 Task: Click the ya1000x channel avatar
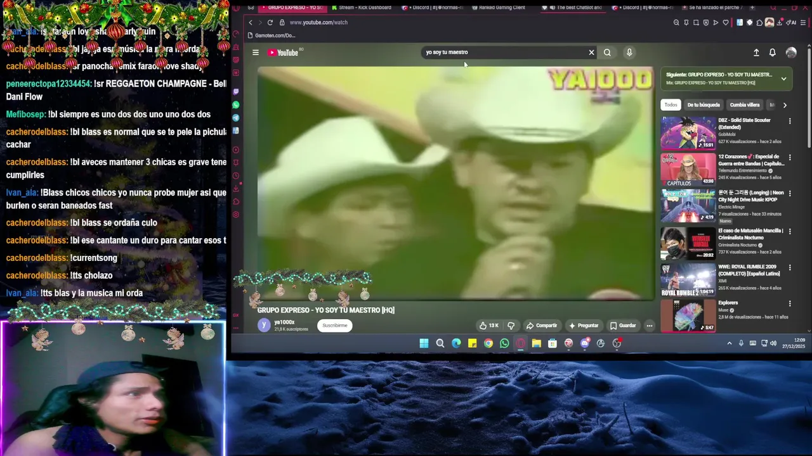(263, 326)
